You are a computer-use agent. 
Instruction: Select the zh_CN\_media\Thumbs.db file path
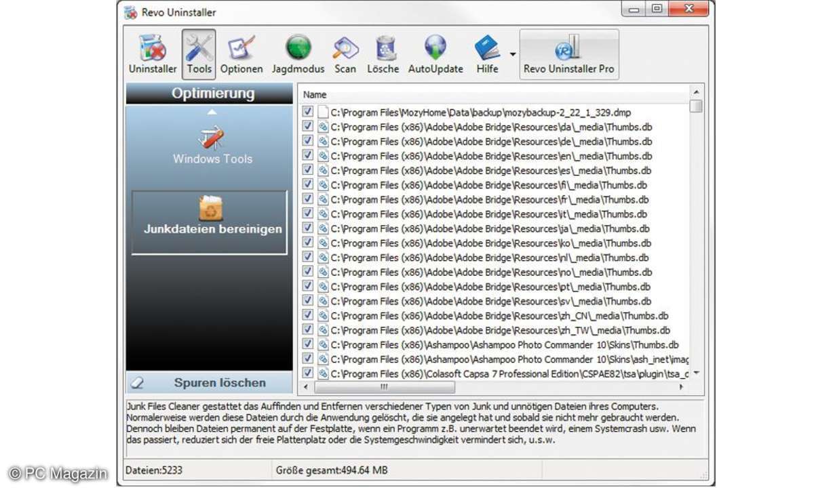500,316
